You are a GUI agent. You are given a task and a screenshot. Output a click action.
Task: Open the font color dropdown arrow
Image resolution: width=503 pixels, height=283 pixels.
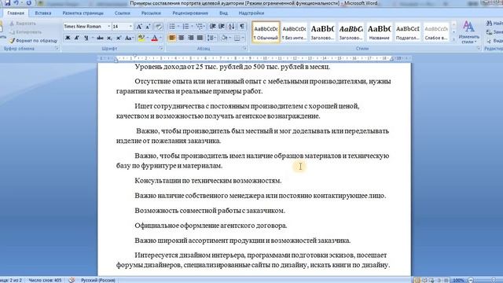tap(160, 38)
